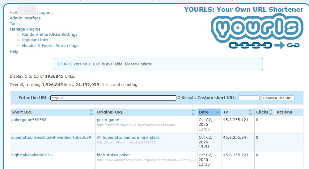Click the Short URL column header text
The width and height of the screenshot is (309, 169).
click(22, 112)
